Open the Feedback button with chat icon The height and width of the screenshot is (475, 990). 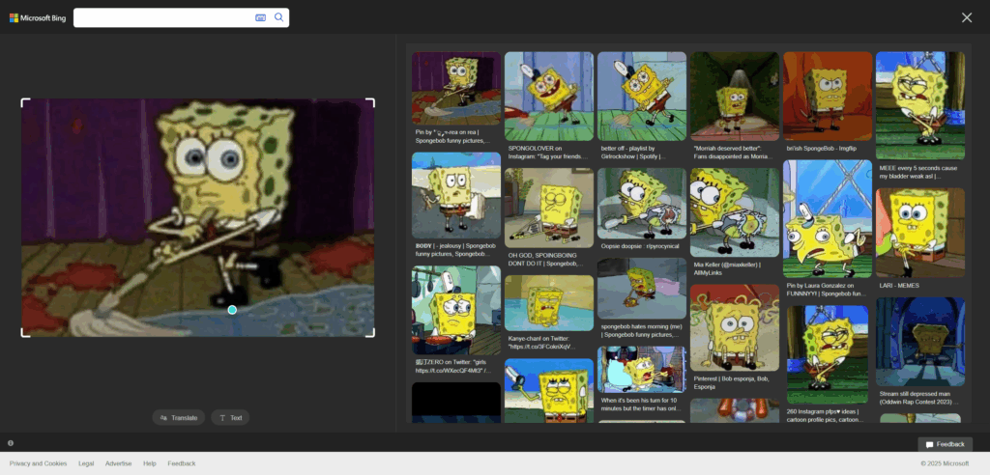coord(946,444)
